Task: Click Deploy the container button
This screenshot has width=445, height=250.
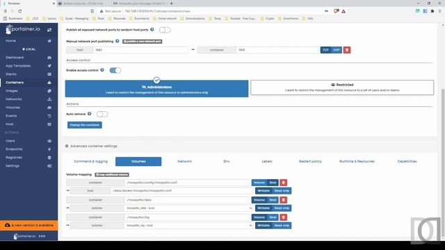Action: [x=85, y=125]
